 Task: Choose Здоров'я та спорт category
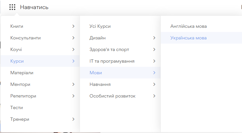point(109,49)
